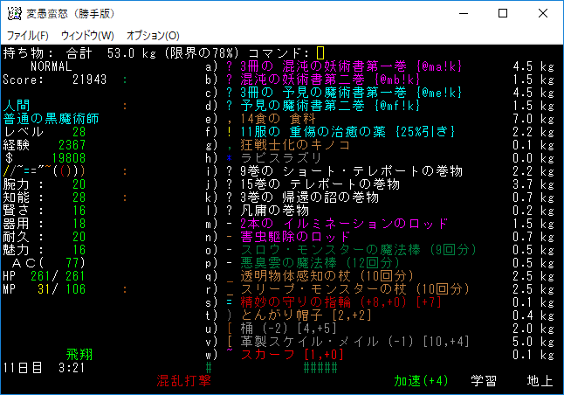Maximize the game window

point(503,14)
